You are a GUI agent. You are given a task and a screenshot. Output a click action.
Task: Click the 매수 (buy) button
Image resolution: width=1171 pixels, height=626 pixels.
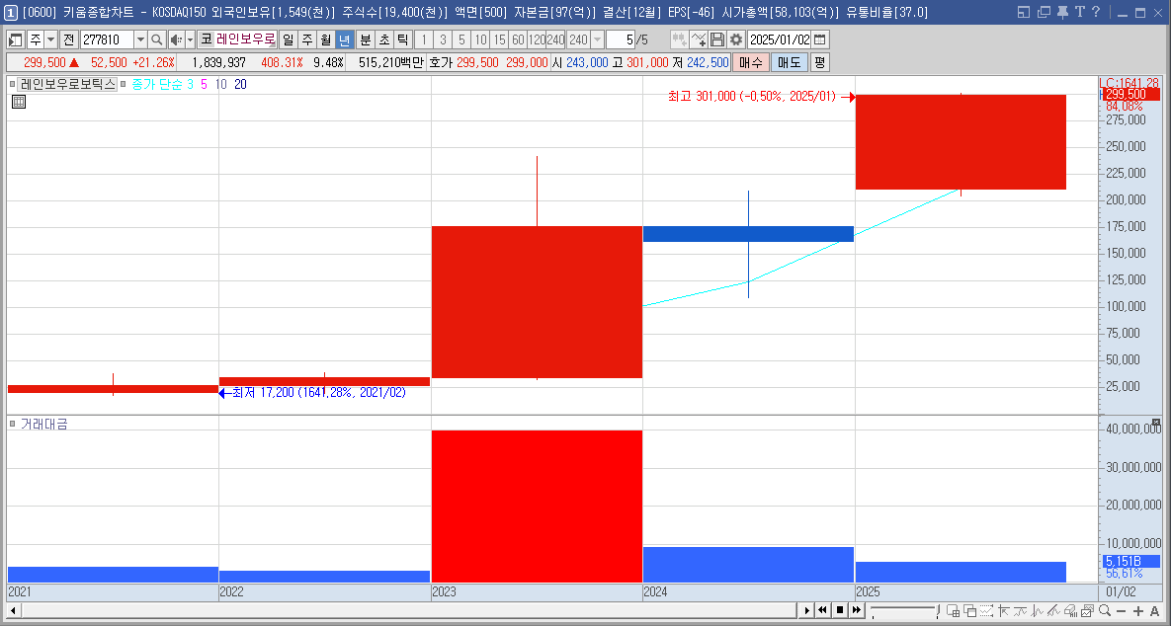pyautogui.click(x=750, y=62)
